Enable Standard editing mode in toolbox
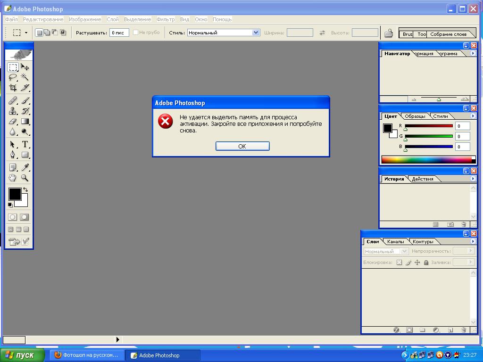The height and width of the screenshot is (362, 483). point(13,217)
